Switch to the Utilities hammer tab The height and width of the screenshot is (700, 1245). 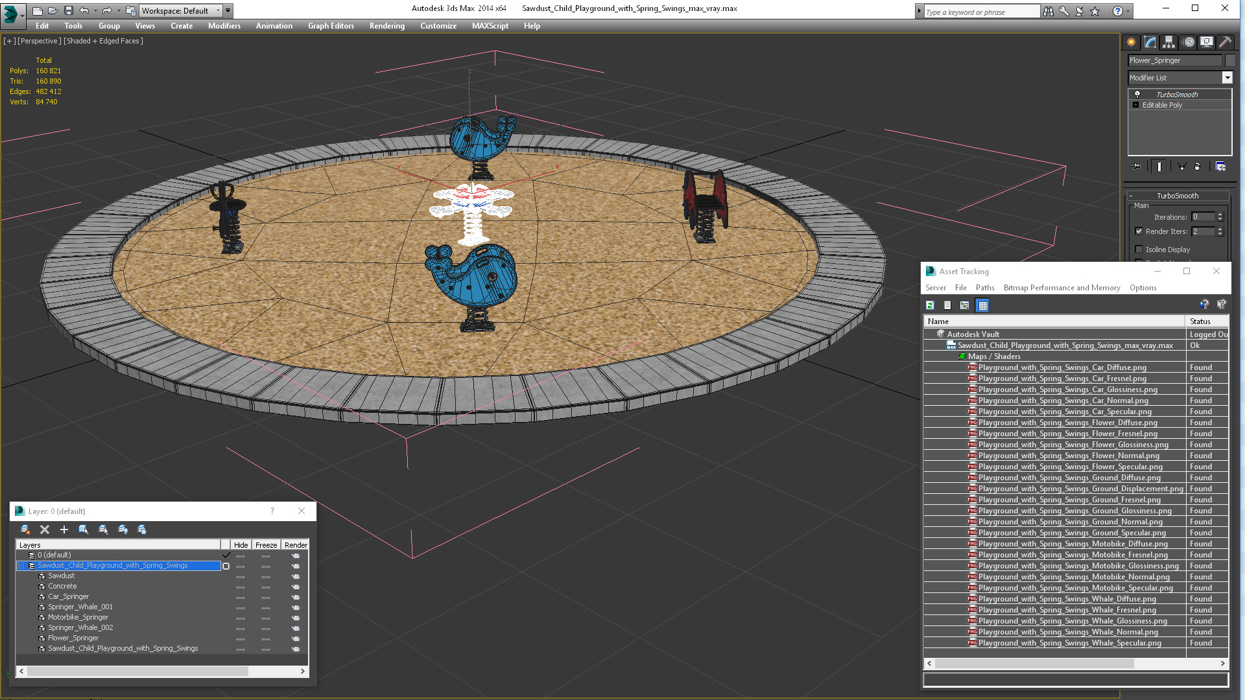point(1225,42)
